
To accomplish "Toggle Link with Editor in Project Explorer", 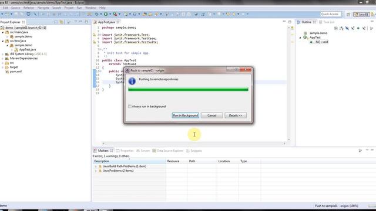I will (62, 22).
